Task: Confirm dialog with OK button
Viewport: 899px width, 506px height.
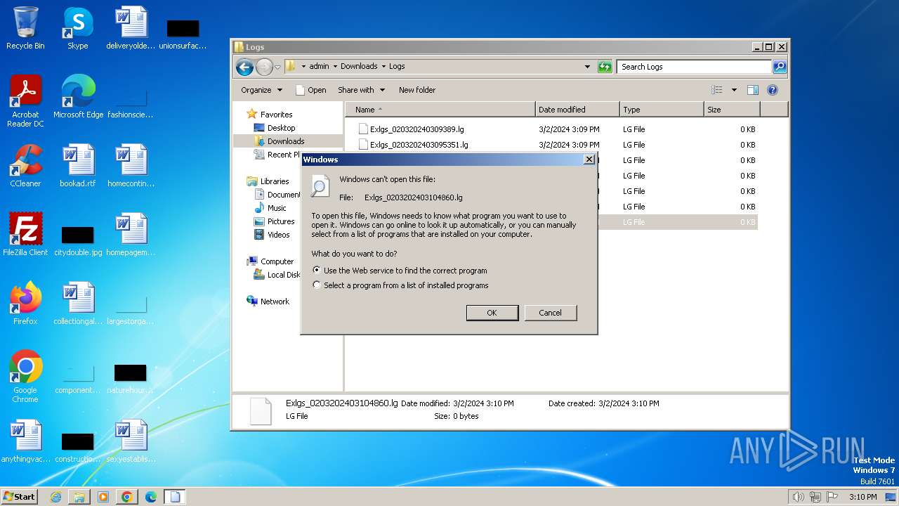Action: click(492, 313)
